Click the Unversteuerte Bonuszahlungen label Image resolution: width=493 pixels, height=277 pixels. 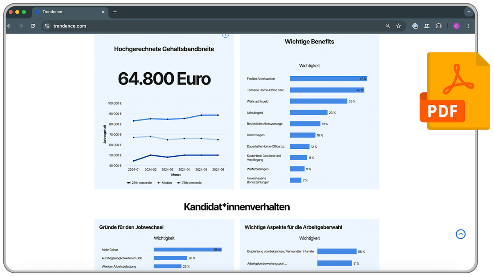258,180
